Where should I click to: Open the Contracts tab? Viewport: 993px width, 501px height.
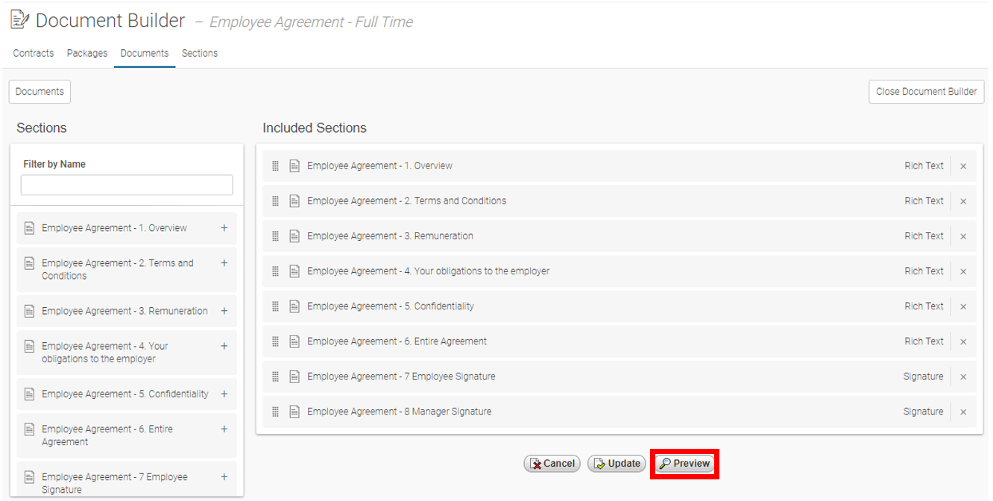pos(34,54)
